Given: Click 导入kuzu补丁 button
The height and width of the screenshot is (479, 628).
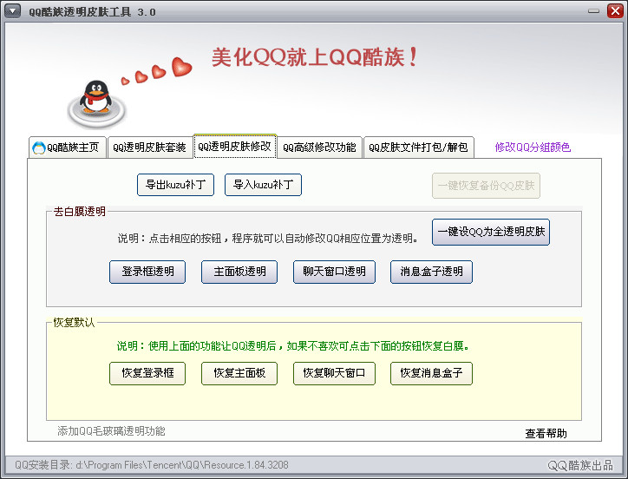Looking at the screenshot, I should tap(263, 185).
